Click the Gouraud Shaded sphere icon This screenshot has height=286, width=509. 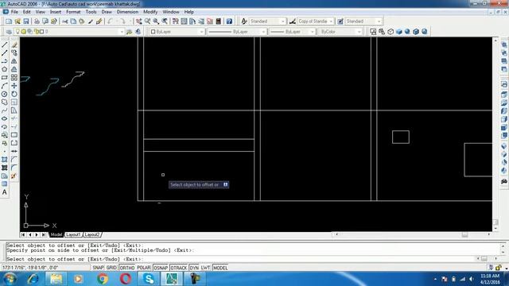(x=407, y=32)
